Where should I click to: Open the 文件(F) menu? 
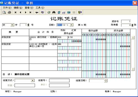(x=7, y=8)
